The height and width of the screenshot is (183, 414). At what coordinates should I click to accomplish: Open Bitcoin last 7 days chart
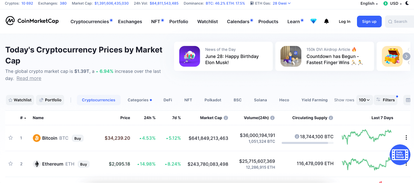[367, 137]
